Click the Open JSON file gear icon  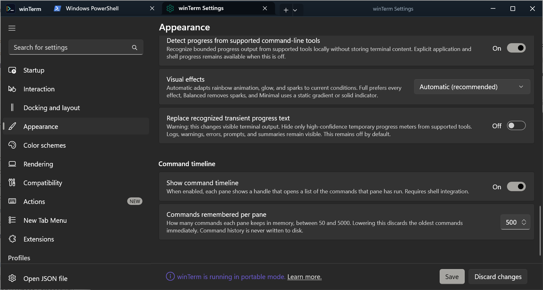tap(12, 278)
